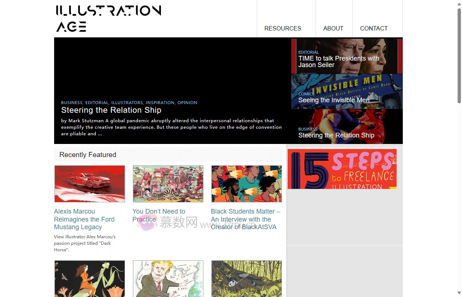Open the RESOURCES menu item
The width and height of the screenshot is (462, 297).
(x=283, y=28)
